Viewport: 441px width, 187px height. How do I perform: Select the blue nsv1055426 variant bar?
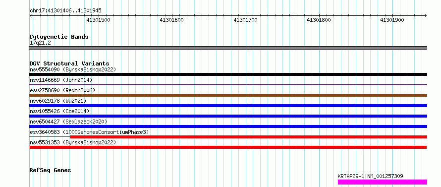pyautogui.click(x=228, y=116)
